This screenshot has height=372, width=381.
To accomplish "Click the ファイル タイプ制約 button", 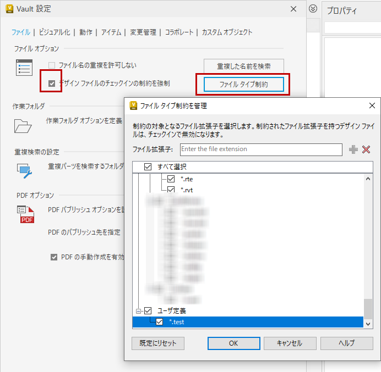I will pos(244,84).
